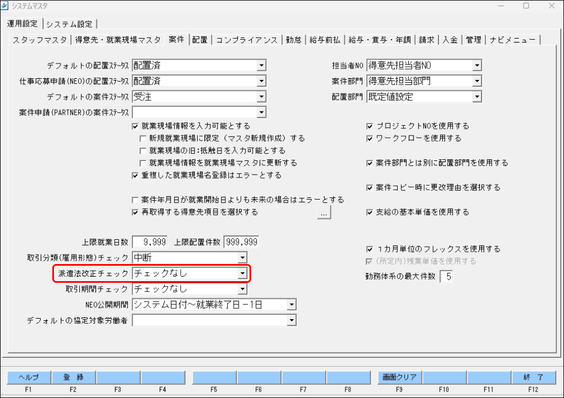Toggle 支給の基本単価を使用する checkbox
This screenshot has width=564, height=398.
coord(370,212)
